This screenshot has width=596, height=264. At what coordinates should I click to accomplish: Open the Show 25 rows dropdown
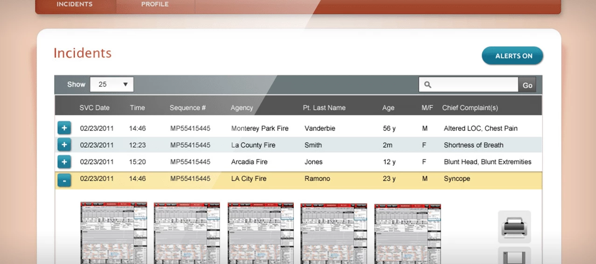[112, 84]
